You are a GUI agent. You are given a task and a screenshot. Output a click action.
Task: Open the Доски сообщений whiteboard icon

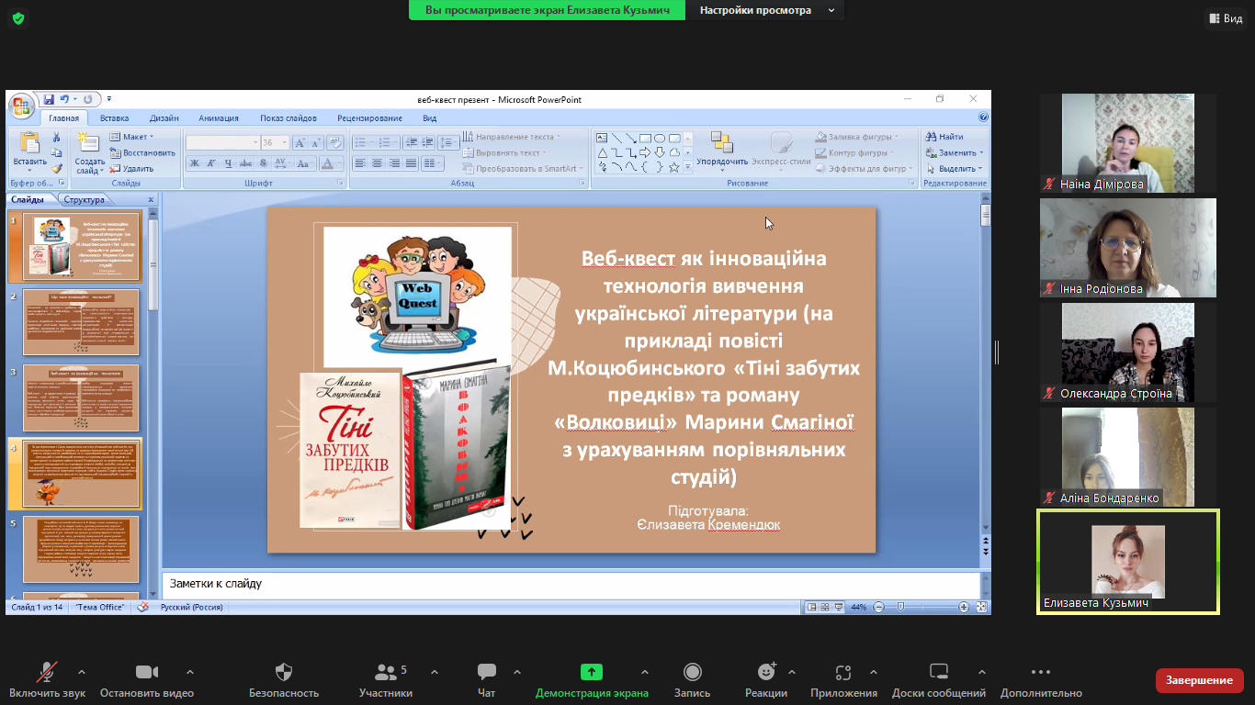pos(938,673)
